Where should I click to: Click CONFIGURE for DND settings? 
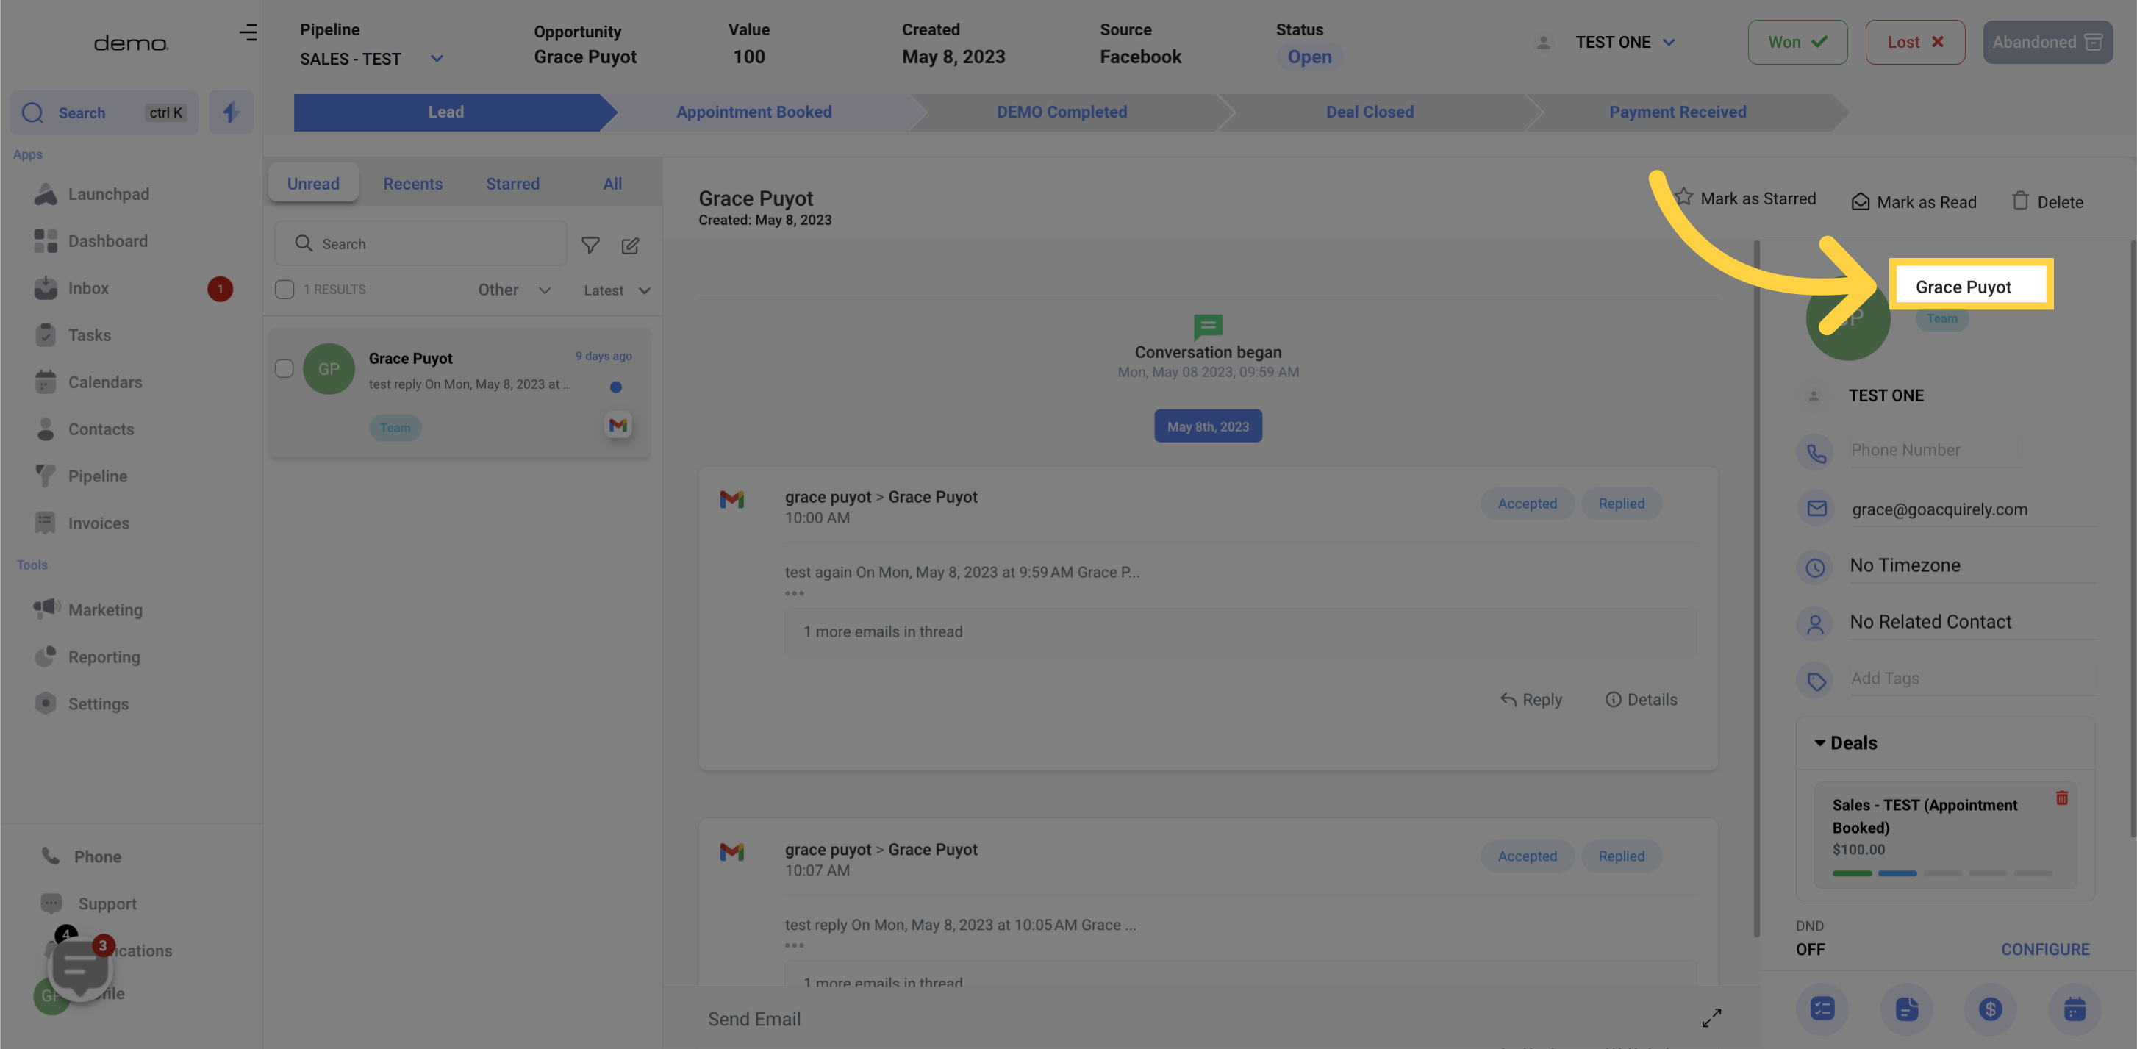2045,950
